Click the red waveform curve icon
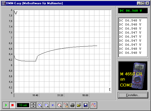 pyautogui.click(x=93, y=105)
